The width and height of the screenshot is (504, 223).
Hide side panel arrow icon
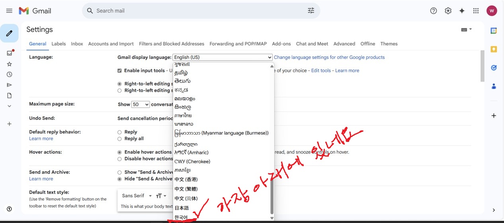494,210
